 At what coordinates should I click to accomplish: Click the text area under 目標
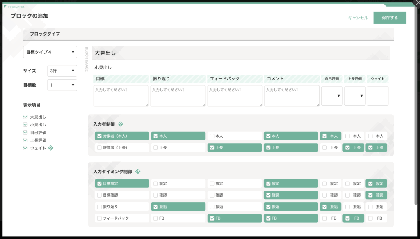[x=121, y=96]
